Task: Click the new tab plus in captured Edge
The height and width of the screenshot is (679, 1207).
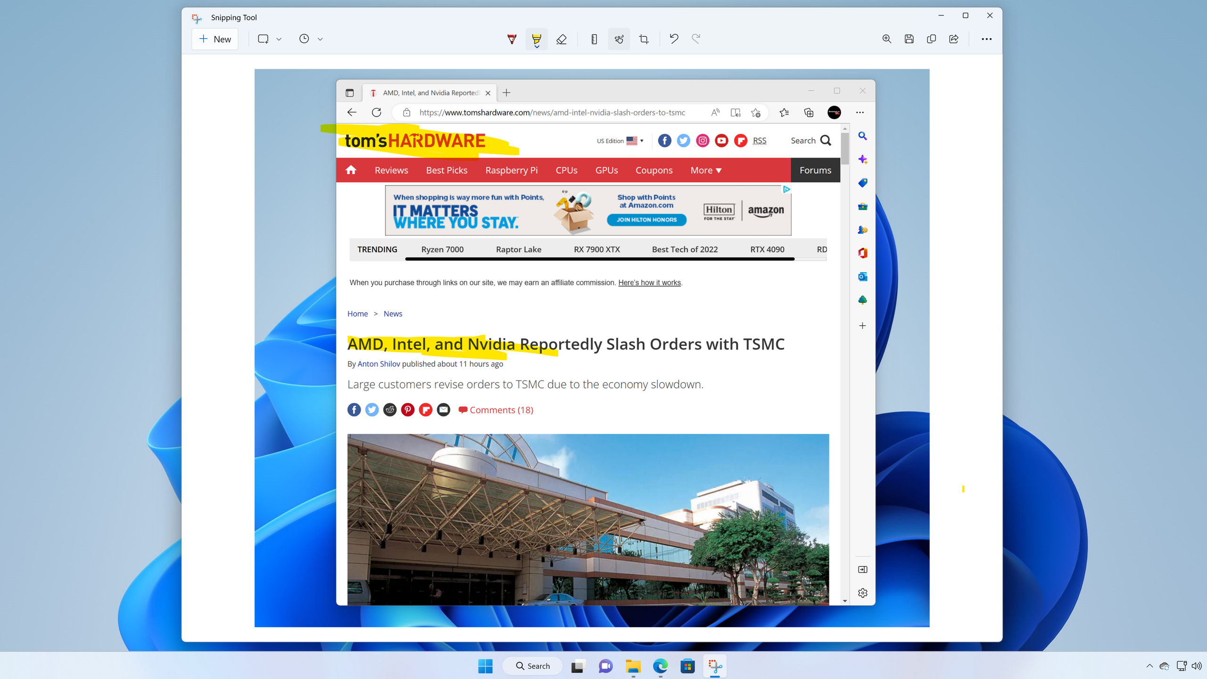Action: (x=506, y=93)
